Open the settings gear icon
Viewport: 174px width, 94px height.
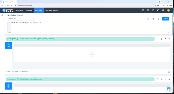pos(163,10)
